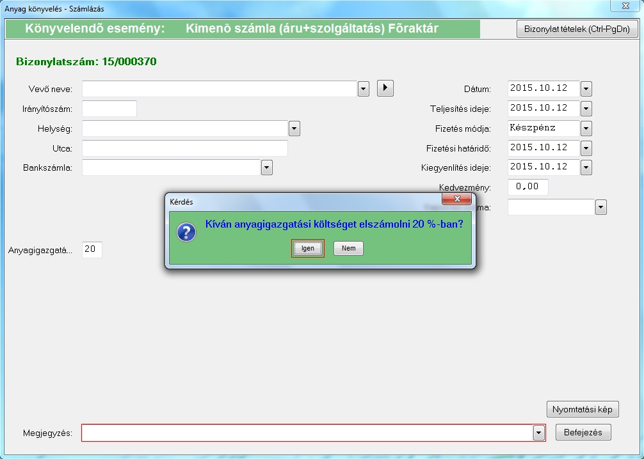Close the Kérdés dialog with X
The height and width of the screenshot is (459, 644).
click(x=457, y=200)
